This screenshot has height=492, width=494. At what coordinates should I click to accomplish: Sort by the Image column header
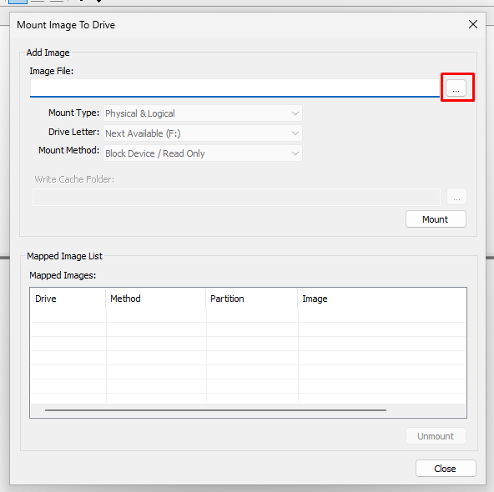pos(382,299)
